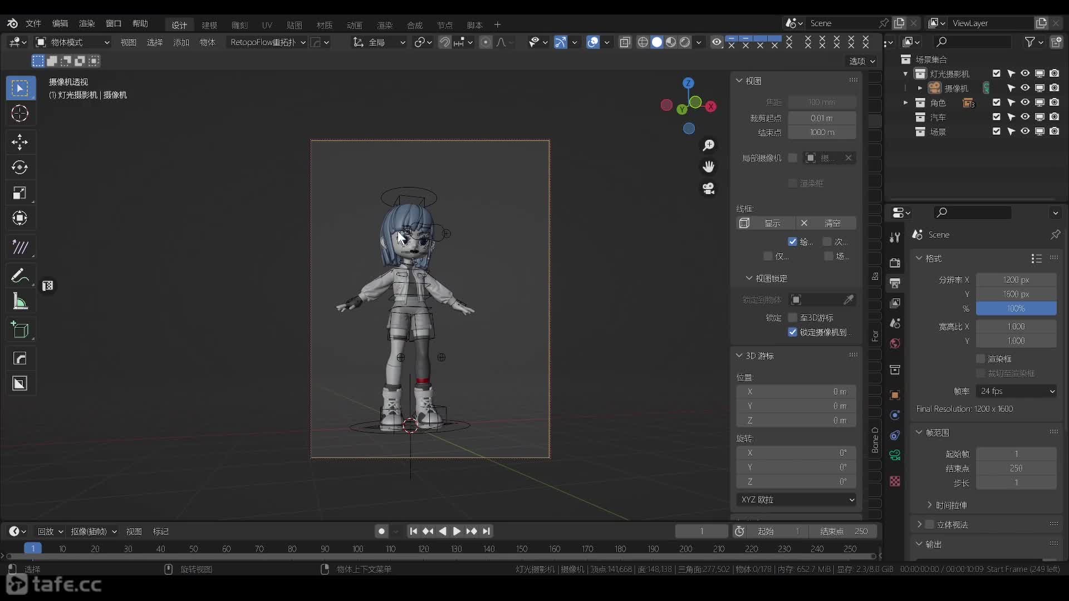The height and width of the screenshot is (601, 1069).
Task: Open the Texture properties checker icon
Action: [x=895, y=481]
